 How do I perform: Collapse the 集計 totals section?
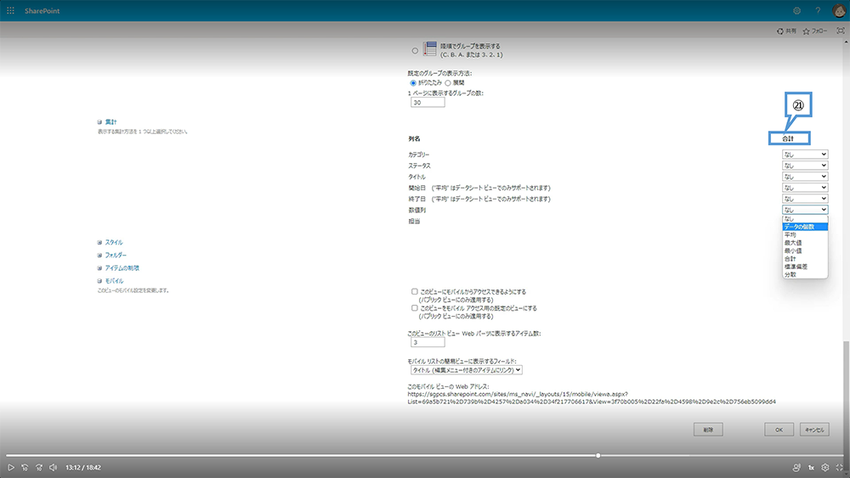pos(99,121)
